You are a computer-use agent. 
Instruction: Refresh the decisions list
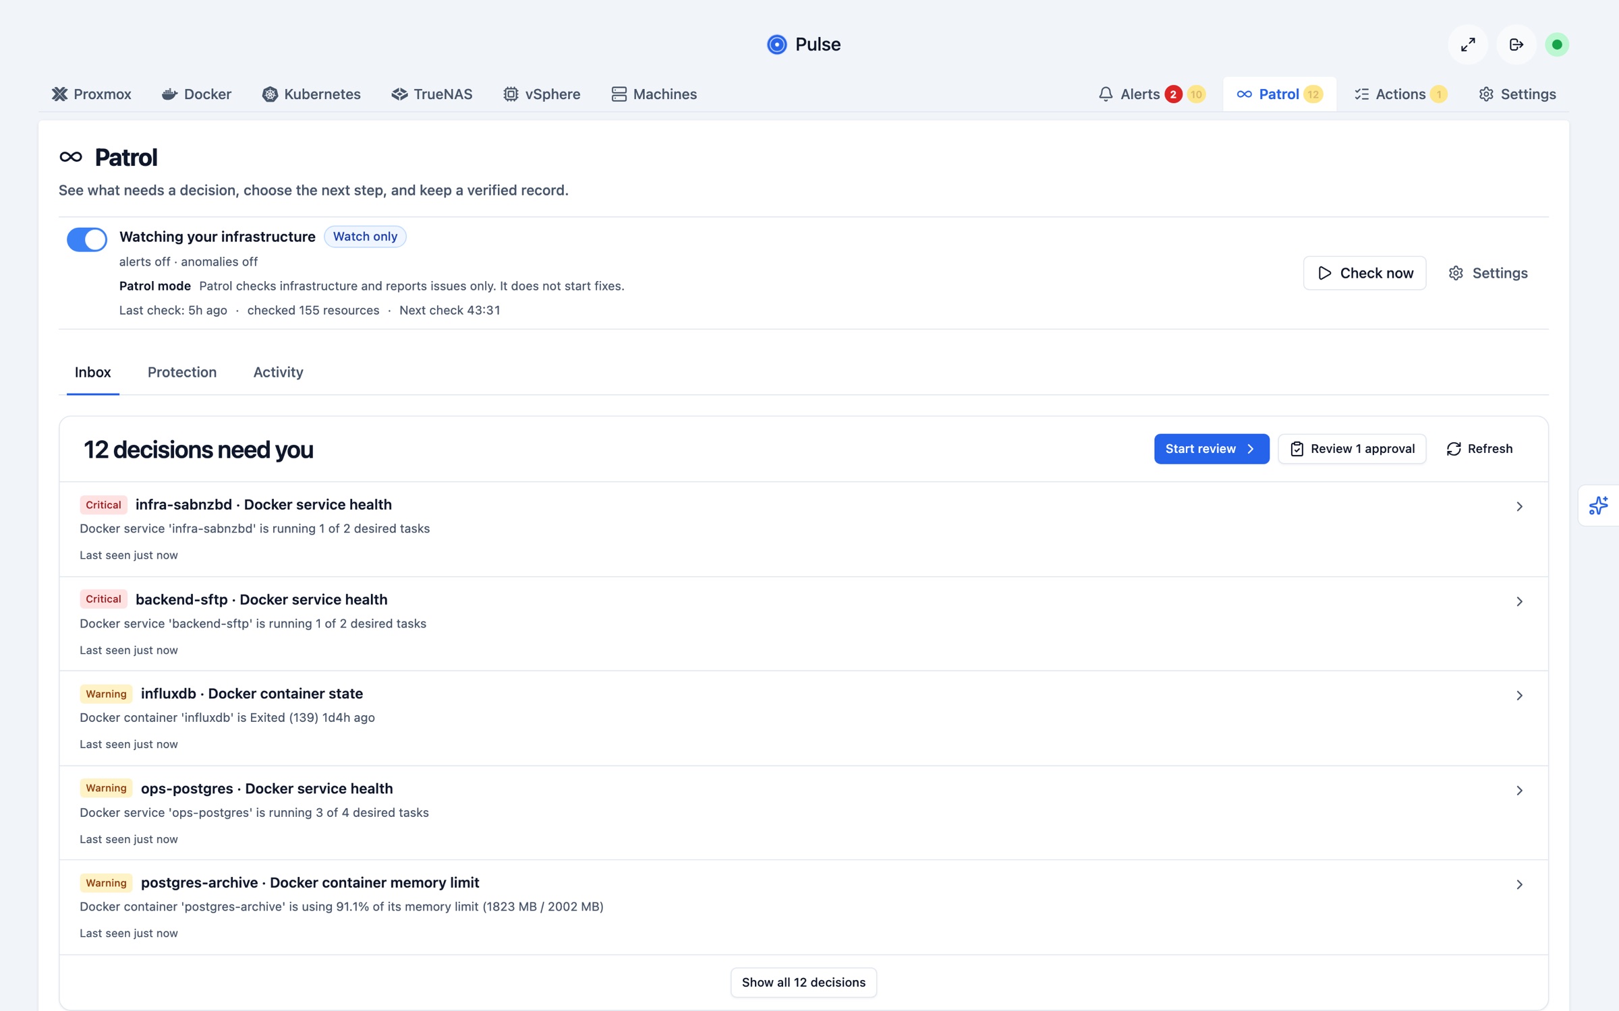tap(1480, 449)
